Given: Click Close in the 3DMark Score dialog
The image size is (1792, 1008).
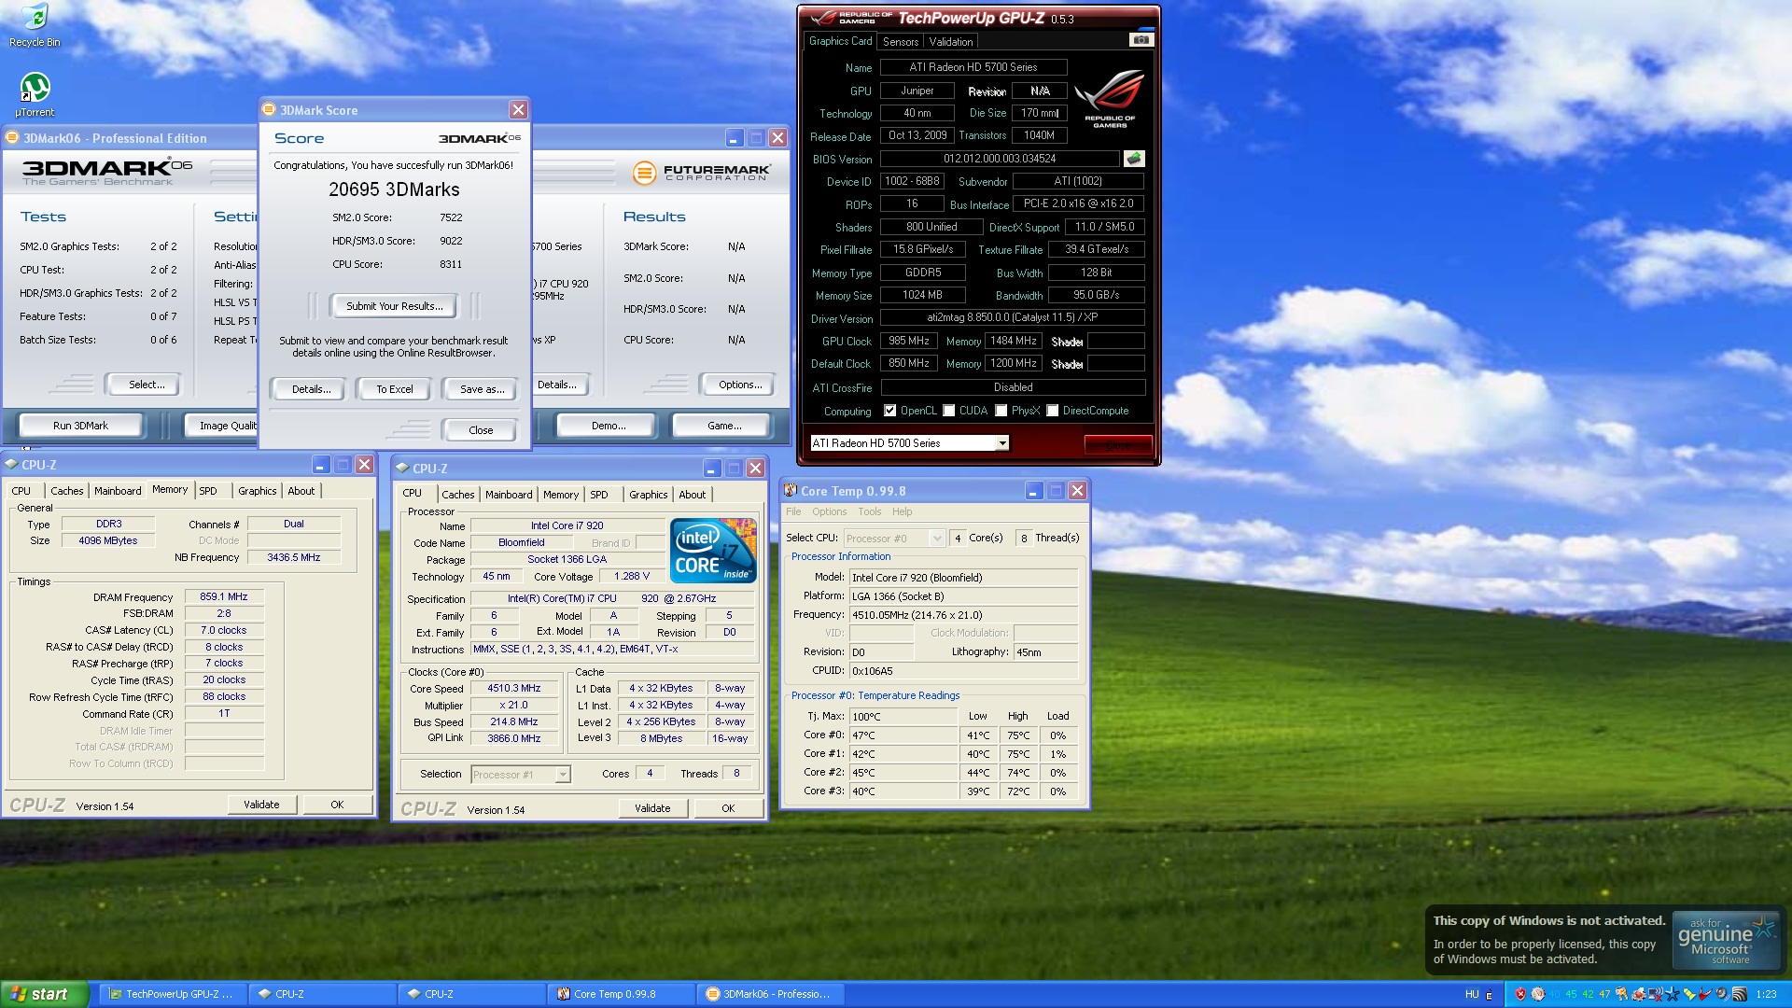Looking at the screenshot, I should tap(481, 430).
